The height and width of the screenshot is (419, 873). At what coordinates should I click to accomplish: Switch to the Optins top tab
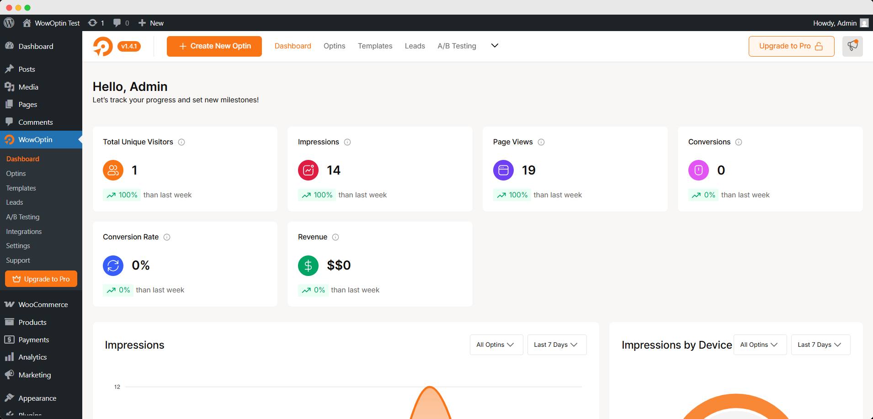[334, 46]
